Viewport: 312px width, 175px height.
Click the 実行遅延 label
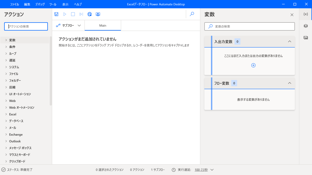click(185, 170)
